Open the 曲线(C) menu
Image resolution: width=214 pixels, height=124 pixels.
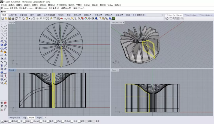click(x=27, y=5)
